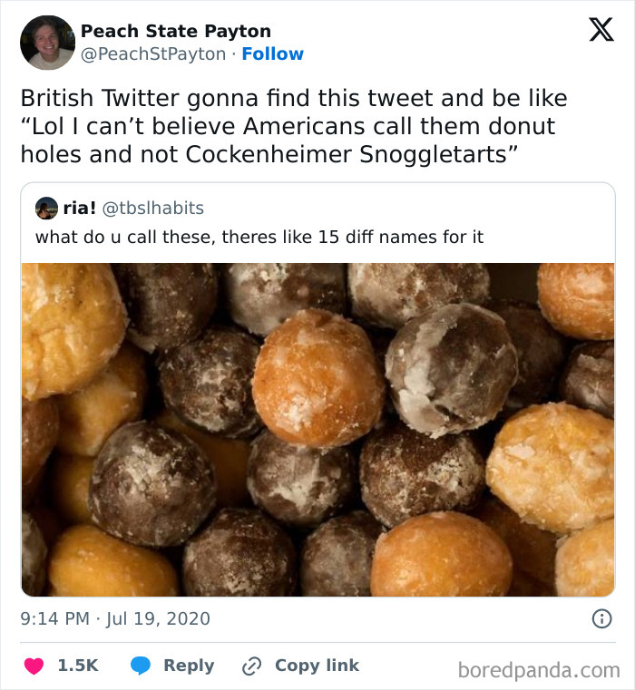Open the 9:14 PM Jul 19, 2020 timestamp

(115, 619)
